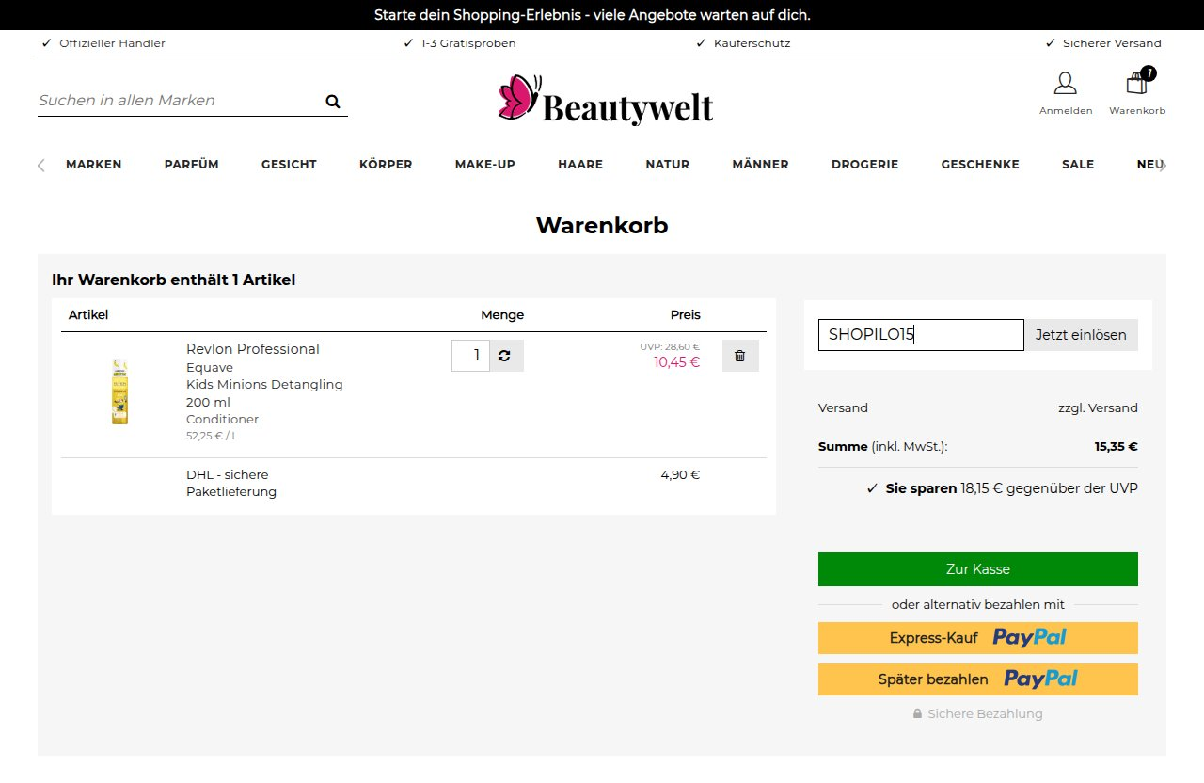The height and width of the screenshot is (783, 1204).
Task: Click the 'UVP: 28,60 €' text
Action: click(x=670, y=346)
